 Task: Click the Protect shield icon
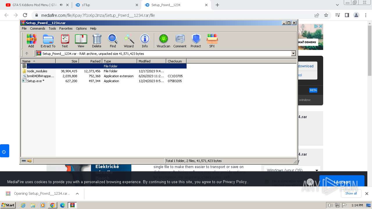196,41
